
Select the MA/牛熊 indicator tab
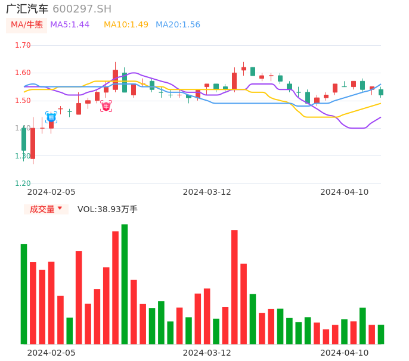(x=27, y=25)
